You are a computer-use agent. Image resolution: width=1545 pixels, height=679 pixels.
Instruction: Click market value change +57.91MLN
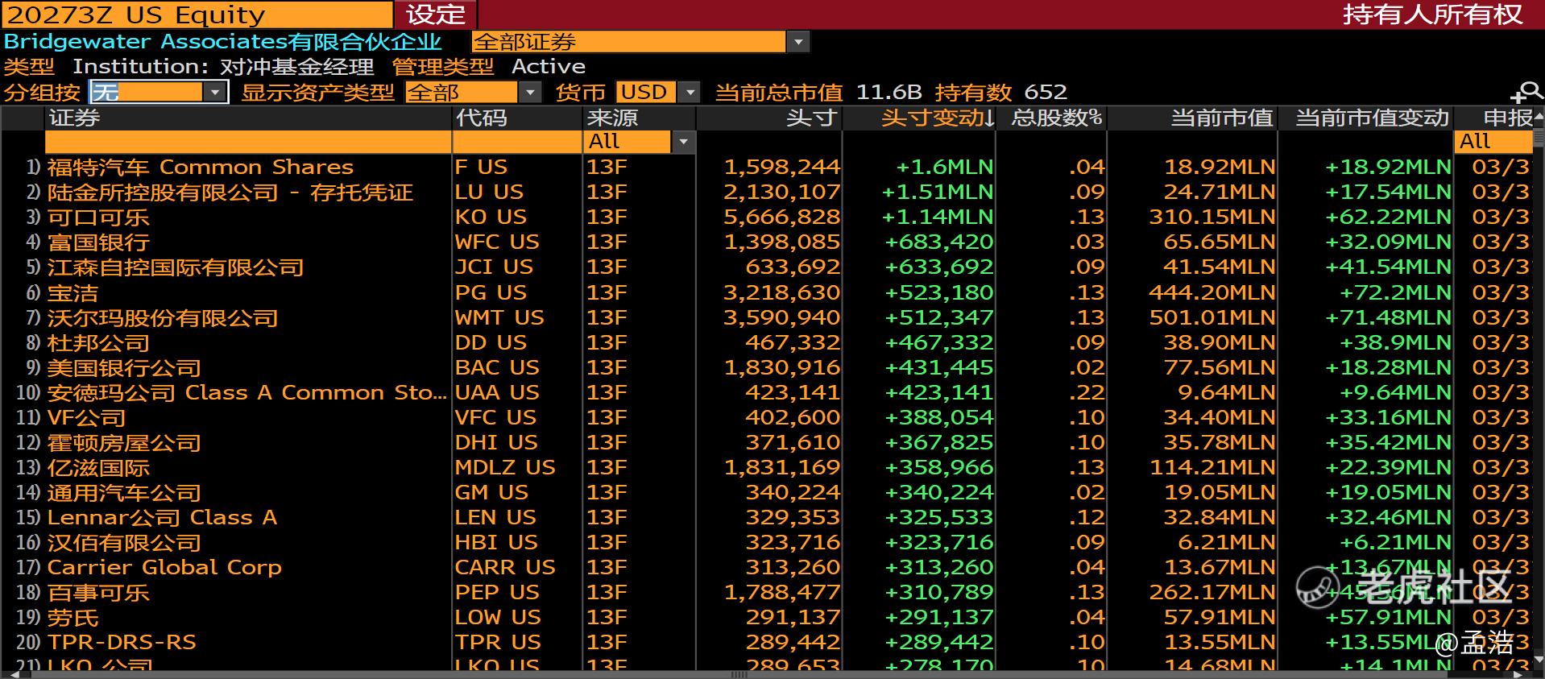pyautogui.click(x=1388, y=617)
